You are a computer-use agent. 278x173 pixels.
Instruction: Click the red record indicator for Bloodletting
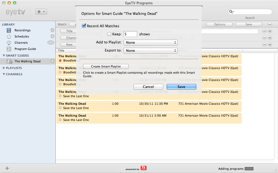pos(60,60)
